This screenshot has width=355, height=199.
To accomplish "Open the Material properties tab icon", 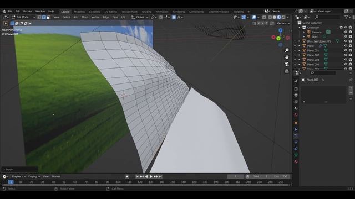I will click(296, 162).
